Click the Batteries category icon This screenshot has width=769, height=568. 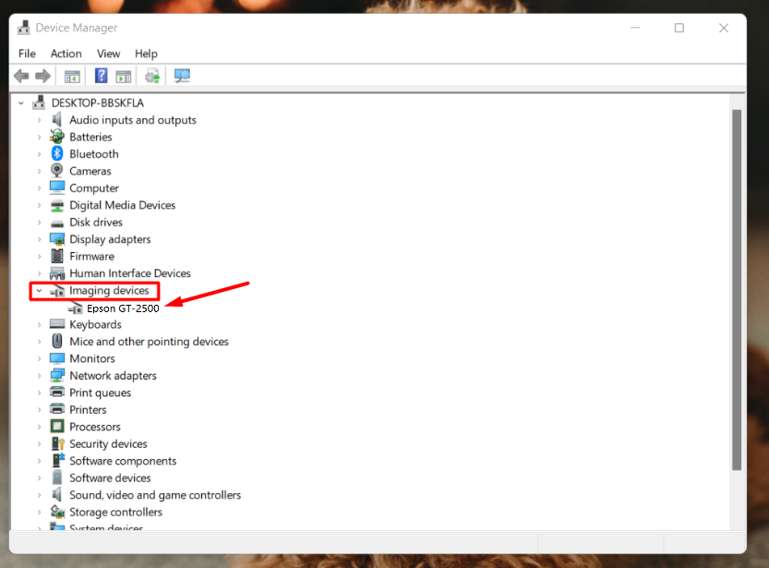click(x=57, y=137)
